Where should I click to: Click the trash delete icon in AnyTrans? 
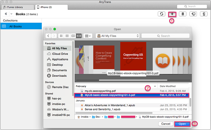[x=183, y=14]
